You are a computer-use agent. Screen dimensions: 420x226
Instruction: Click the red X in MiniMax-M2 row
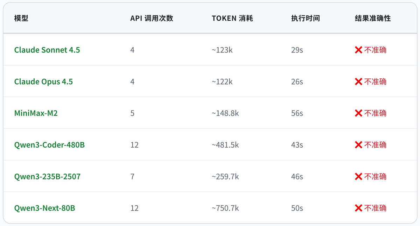click(358, 113)
